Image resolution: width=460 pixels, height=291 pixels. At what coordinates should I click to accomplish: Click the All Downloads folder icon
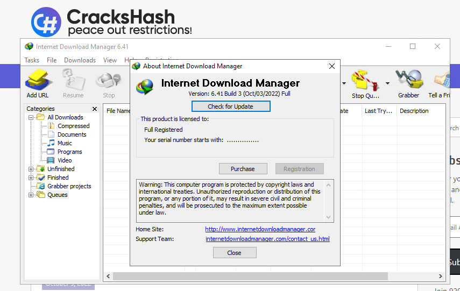(x=41, y=117)
